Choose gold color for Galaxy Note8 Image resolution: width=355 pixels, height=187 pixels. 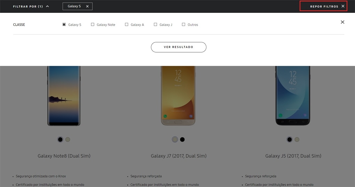point(68,139)
